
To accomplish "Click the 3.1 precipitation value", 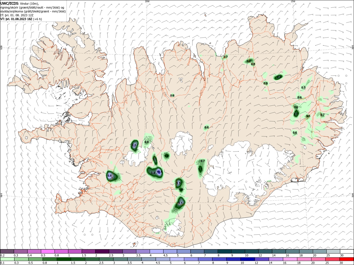I will pos(155,160).
